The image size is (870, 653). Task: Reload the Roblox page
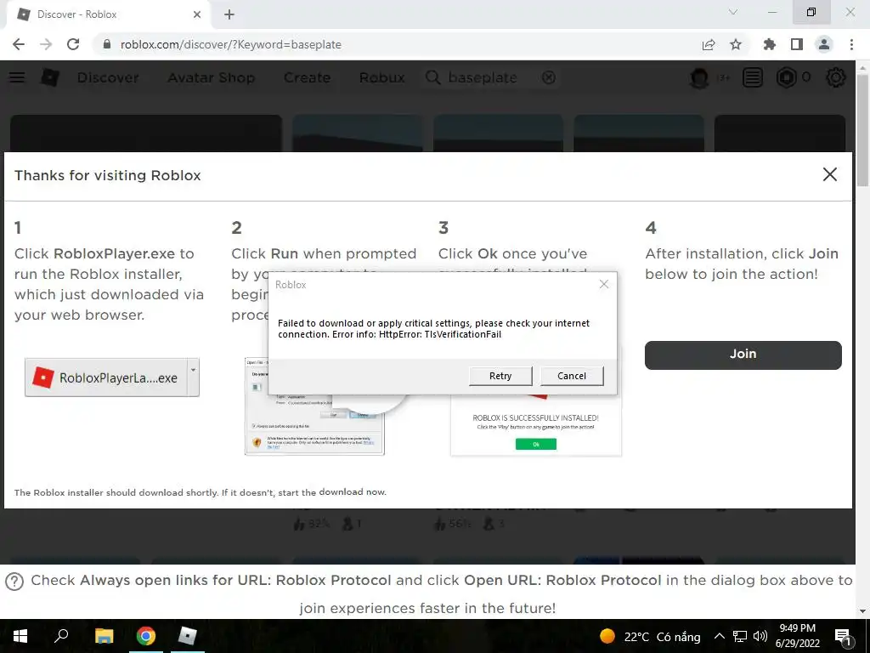click(x=73, y=44)
